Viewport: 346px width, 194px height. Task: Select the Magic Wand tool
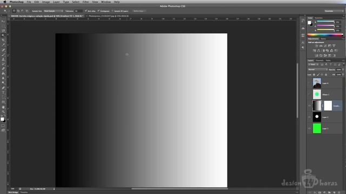tap(3, 35)
